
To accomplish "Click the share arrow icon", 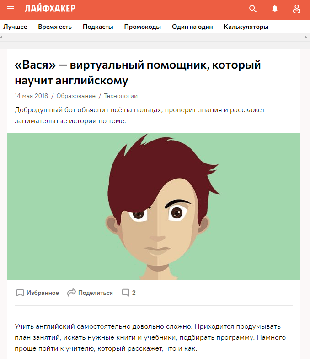I will pyautogui.click(x=71, y=292).
